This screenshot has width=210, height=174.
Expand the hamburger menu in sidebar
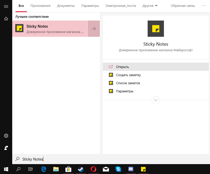point(6,6)
